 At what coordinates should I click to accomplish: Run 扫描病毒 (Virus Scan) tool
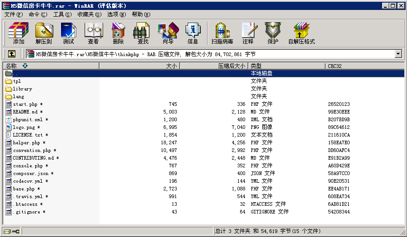[x=222, y=33]
